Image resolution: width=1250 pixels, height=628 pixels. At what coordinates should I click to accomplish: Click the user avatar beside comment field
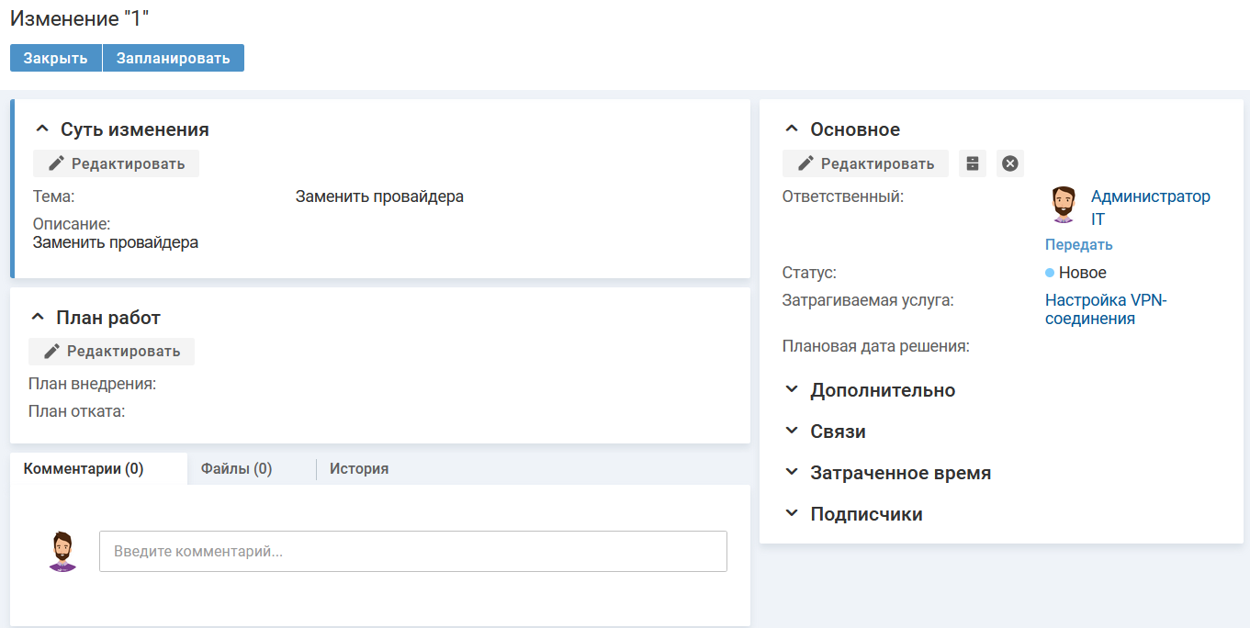(62, 551)
